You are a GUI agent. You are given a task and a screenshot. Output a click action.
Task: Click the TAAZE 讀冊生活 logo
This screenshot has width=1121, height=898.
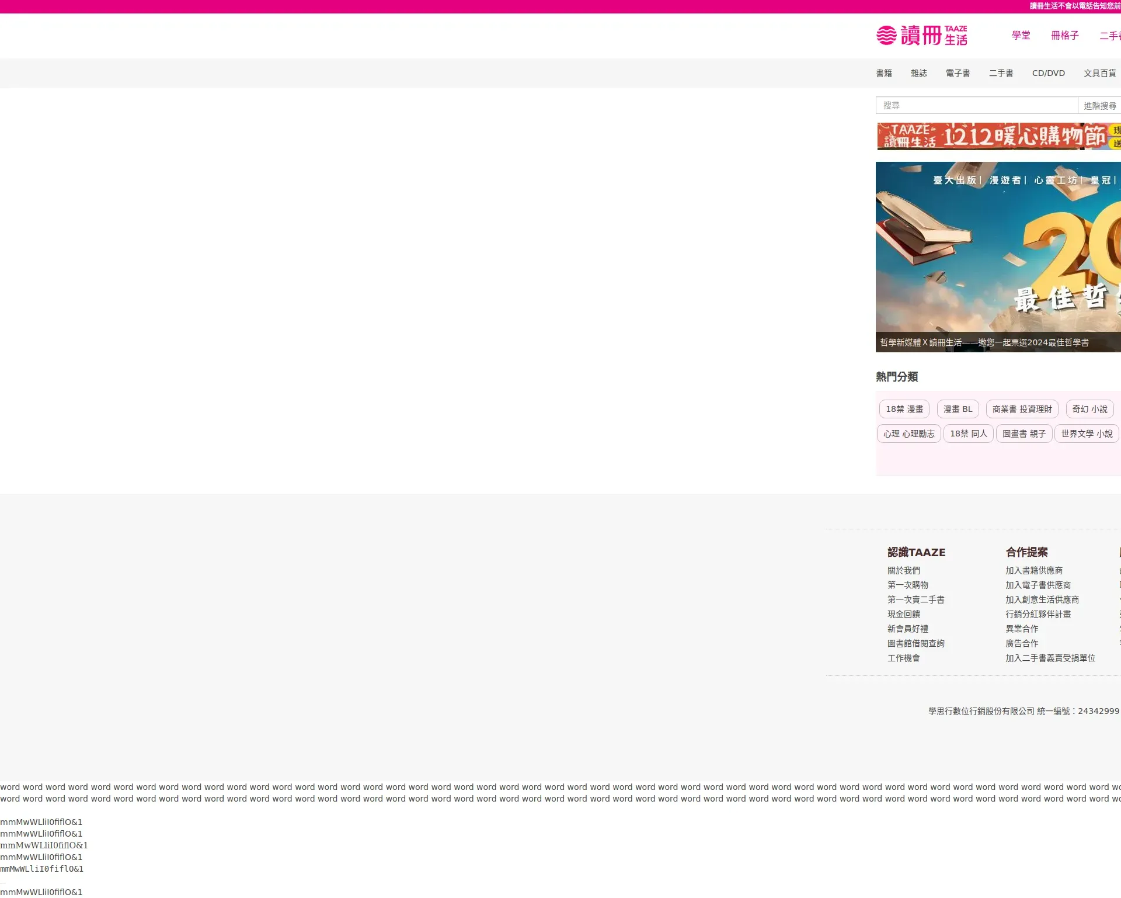(921, 35)
